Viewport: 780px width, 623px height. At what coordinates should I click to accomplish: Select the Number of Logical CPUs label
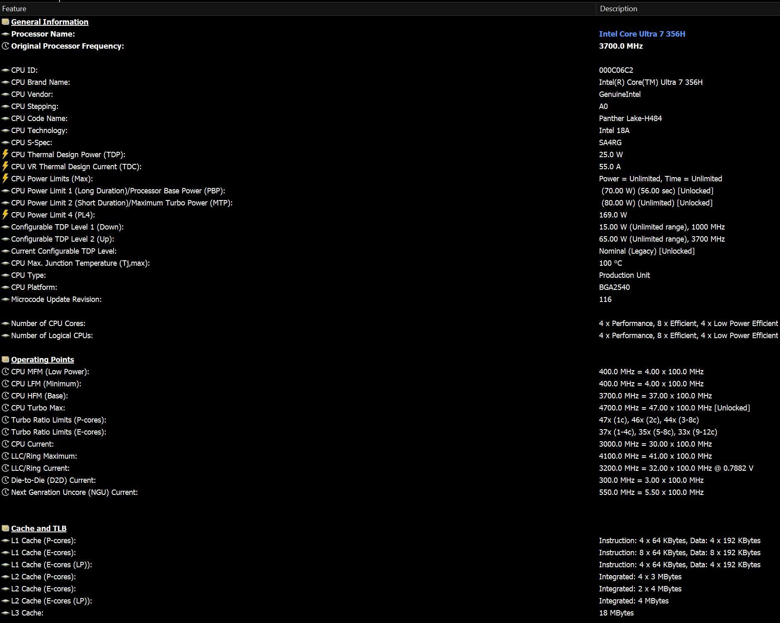pyautogui.click(x=52, y=335)
